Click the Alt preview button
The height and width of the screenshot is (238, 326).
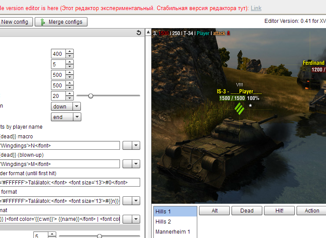[x=214, y=211]
